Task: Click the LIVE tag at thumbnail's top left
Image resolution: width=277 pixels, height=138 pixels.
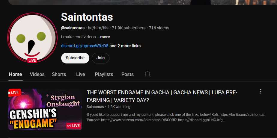Action: 14,92
